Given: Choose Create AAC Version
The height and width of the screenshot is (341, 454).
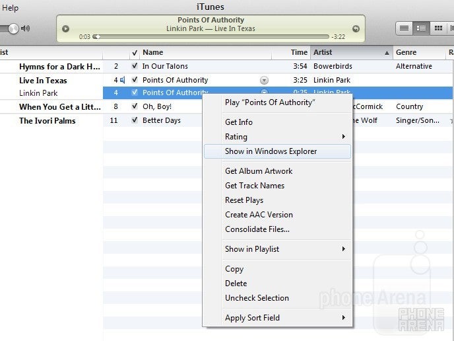Looking at the screenshot, I should [x=277, y=215].
